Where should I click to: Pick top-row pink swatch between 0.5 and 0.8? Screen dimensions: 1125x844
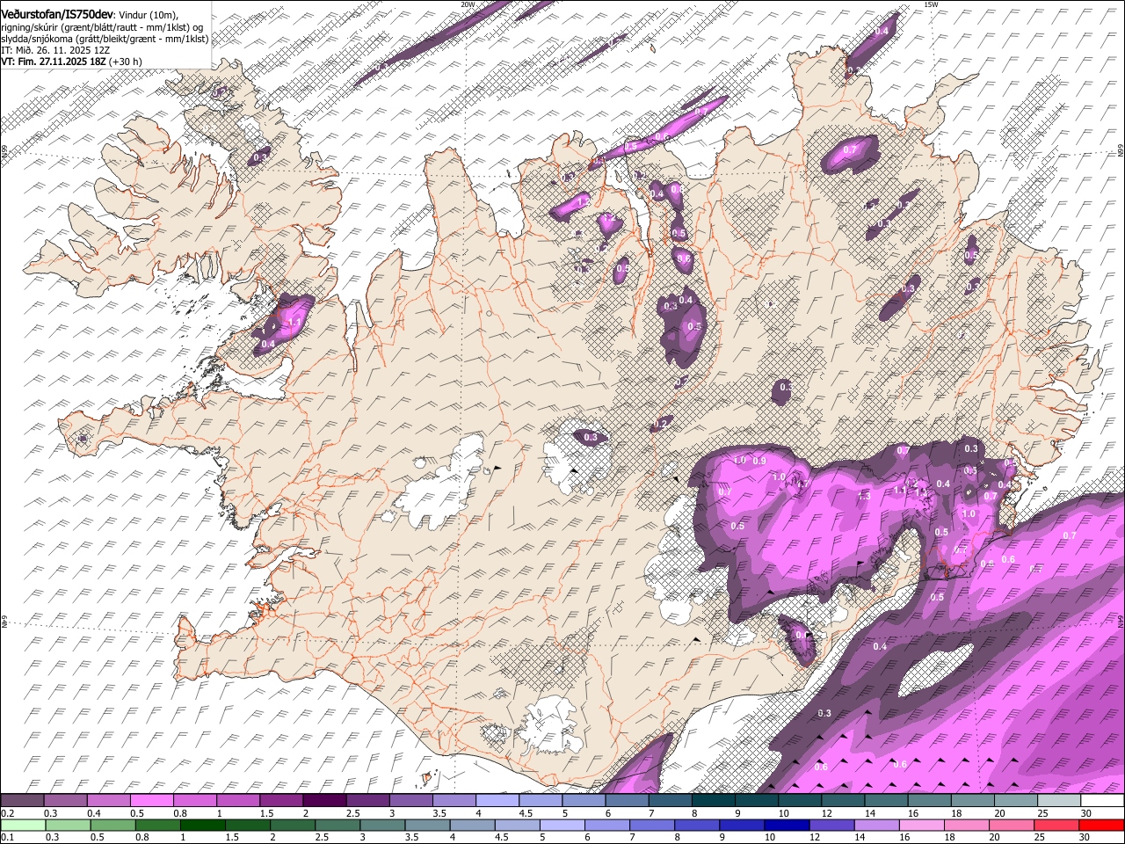point(151,801)
